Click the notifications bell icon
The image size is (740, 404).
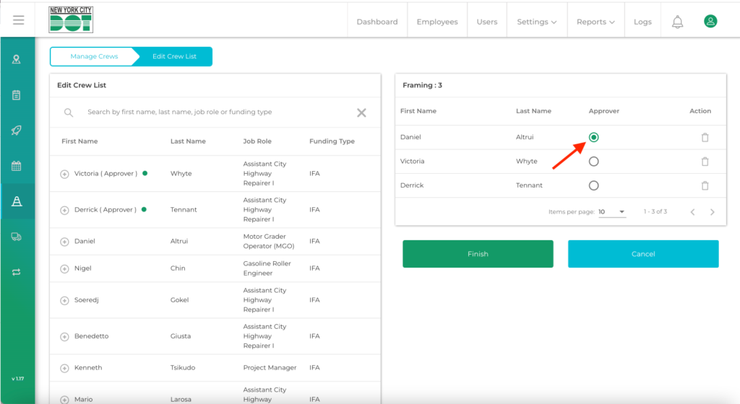click(x=677, y=22)
